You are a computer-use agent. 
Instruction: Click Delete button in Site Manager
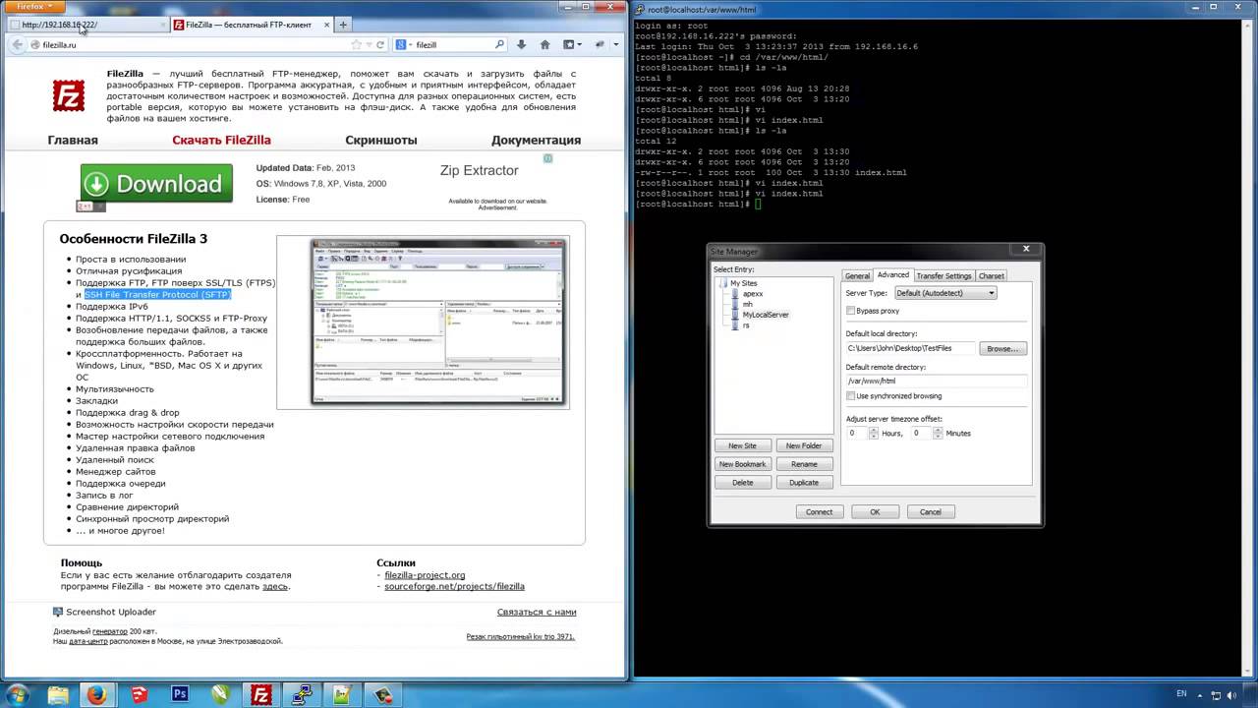point(742,483)
